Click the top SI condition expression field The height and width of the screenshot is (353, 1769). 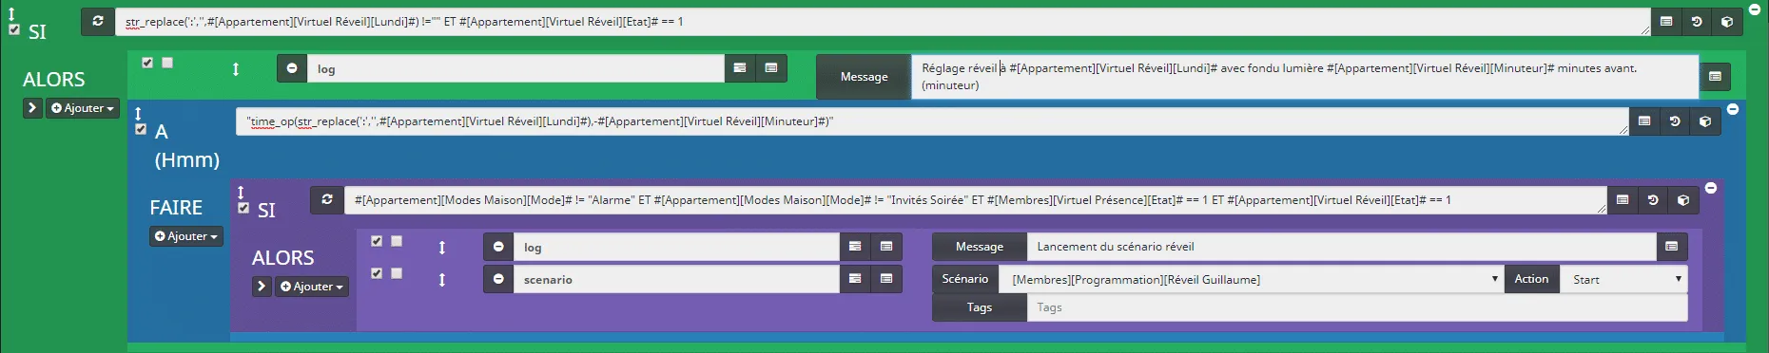pos(883,21)
